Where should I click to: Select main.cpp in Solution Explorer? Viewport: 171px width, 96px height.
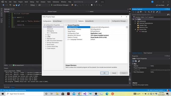point(144,31)
